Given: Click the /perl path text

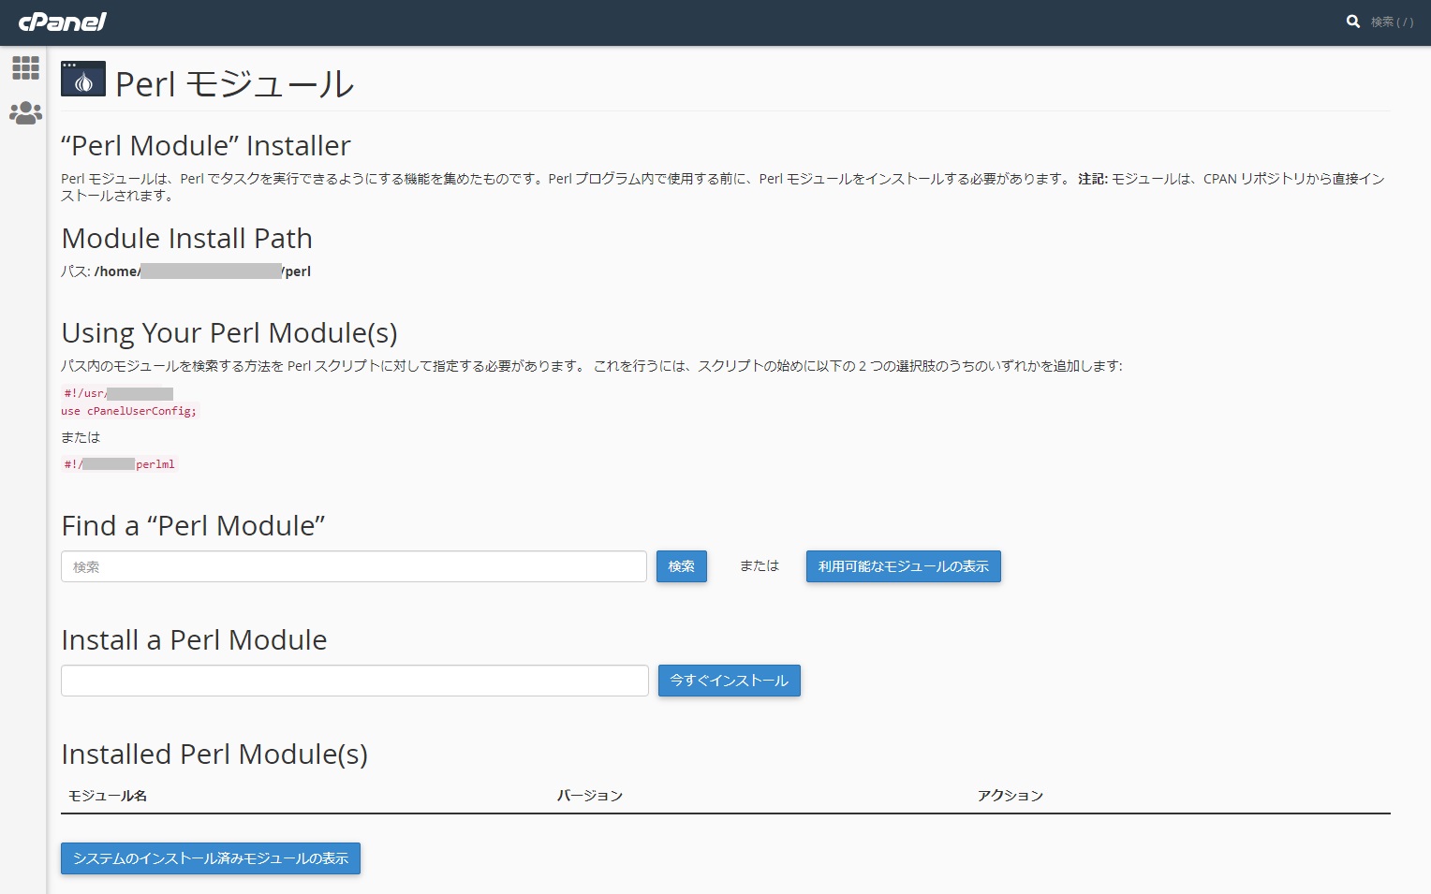Looking at the screenshot, I should click(x=297, y=271).
